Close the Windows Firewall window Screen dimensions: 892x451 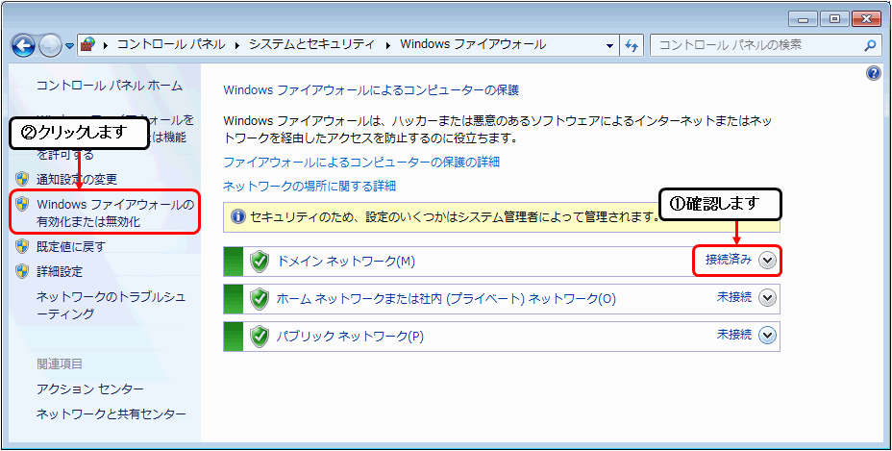coord(866,19)
